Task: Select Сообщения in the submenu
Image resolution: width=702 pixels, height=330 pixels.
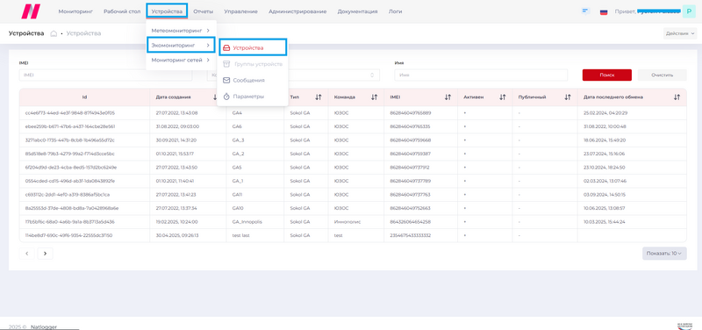Action: (x=248, y=80)
